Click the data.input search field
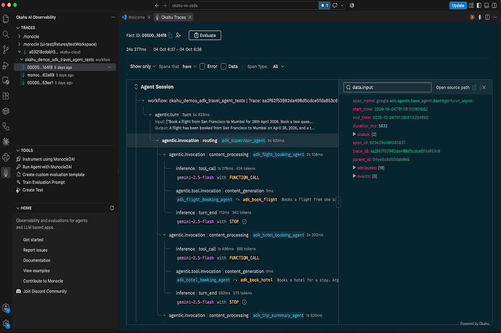 [x=387, y=87]
